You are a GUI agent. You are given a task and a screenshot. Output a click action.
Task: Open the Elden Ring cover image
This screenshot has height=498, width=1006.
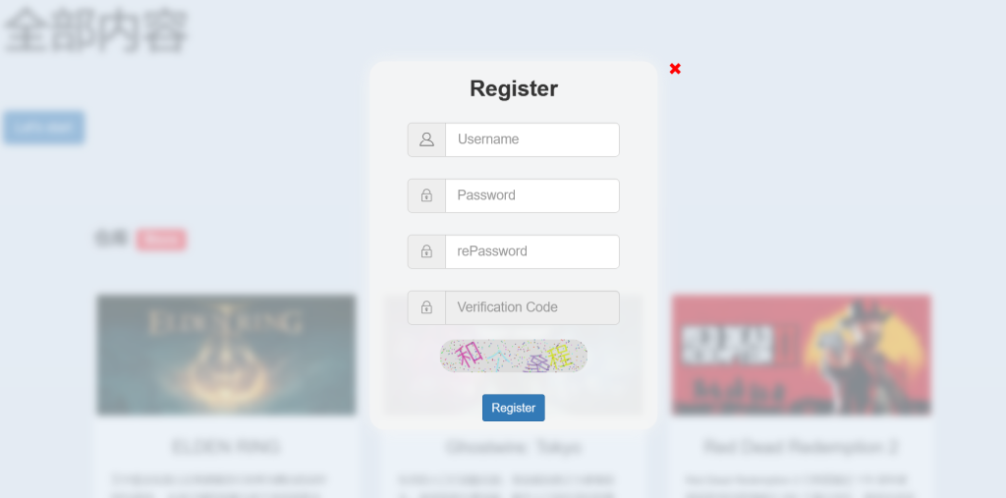(226, 354)
